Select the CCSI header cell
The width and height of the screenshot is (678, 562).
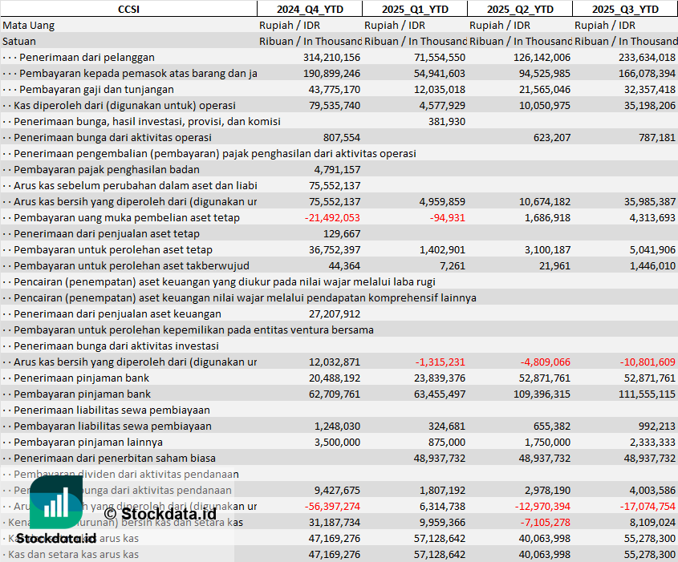click(x=129, y=9)
